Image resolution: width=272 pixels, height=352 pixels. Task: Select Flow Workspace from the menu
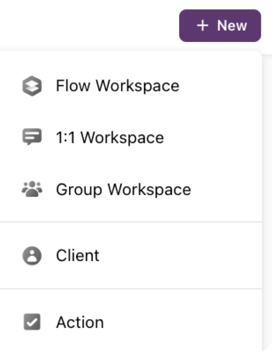click(131, 86)
